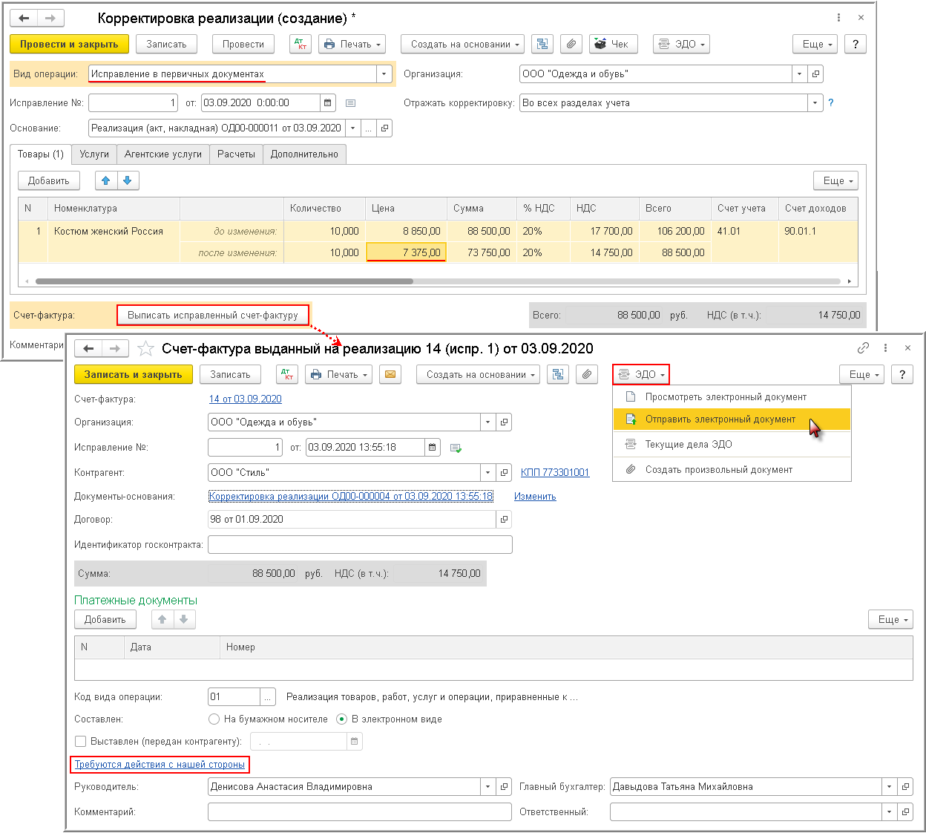Open КПП 773301001 link
Image resolution: width=926 pixels, height=833 pixels.
555,473
